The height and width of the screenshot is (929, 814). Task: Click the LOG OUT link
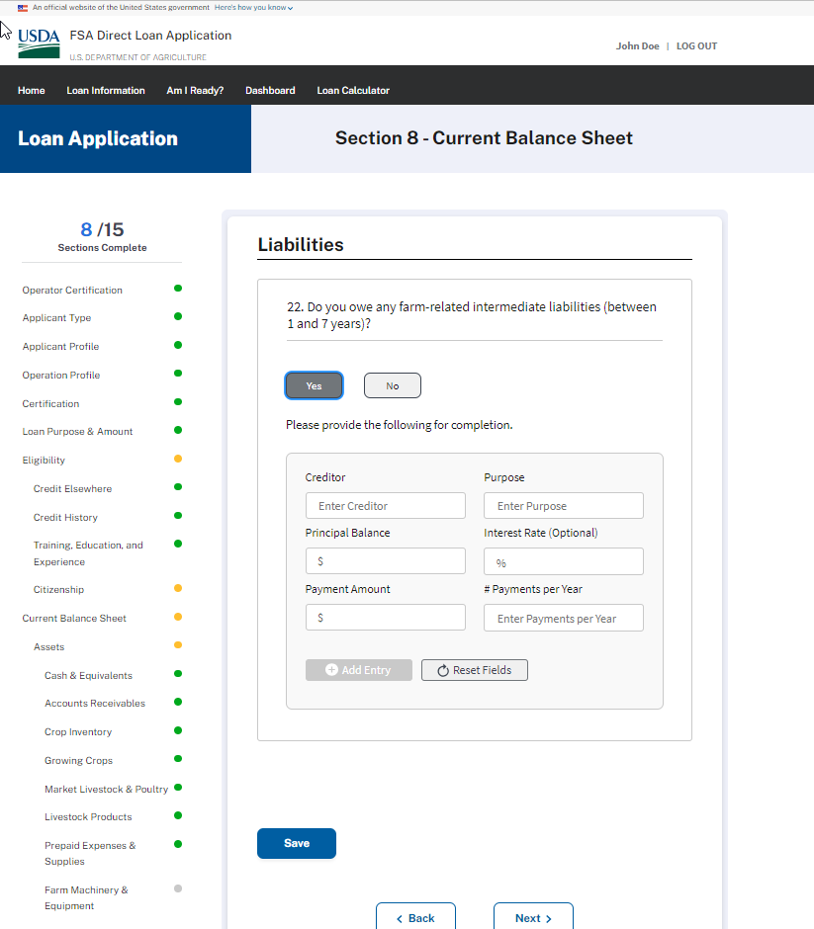696,46
